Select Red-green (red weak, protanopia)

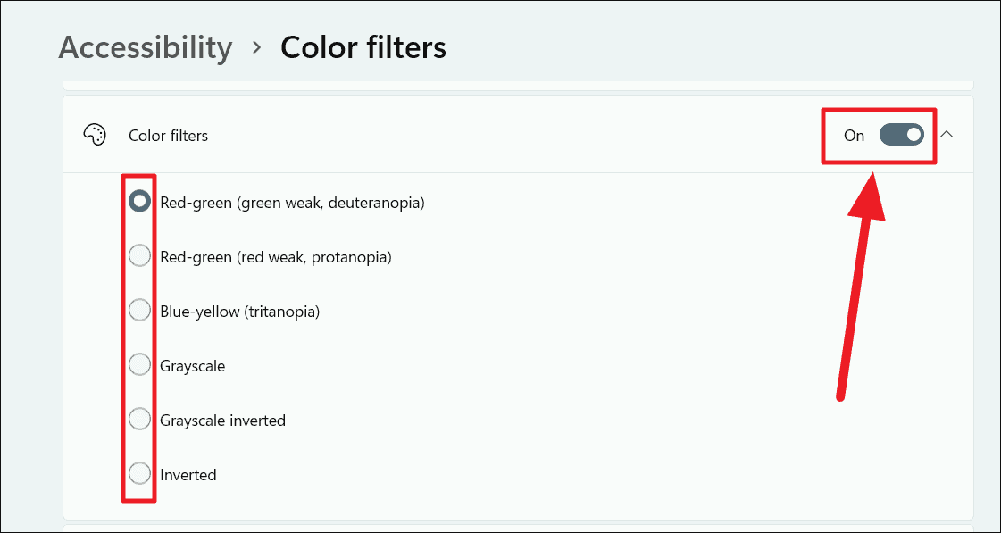139,255
